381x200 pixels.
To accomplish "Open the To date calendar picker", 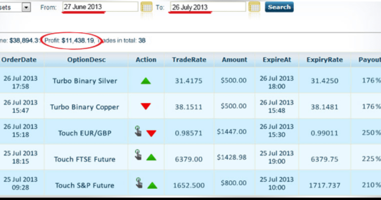I will 254,7.
